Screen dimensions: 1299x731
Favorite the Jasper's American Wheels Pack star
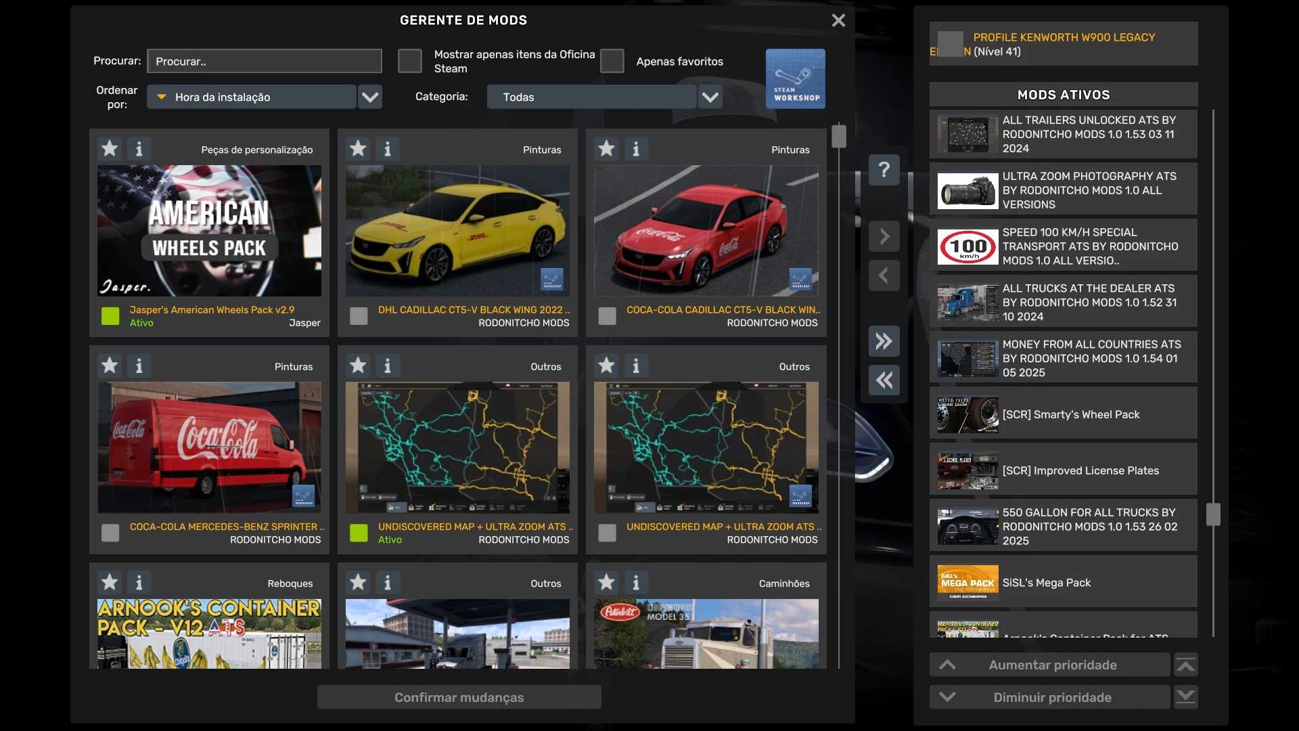110,149
